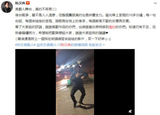Open the #欢乐喜剧人# hashtag topic

coord(25,45)
